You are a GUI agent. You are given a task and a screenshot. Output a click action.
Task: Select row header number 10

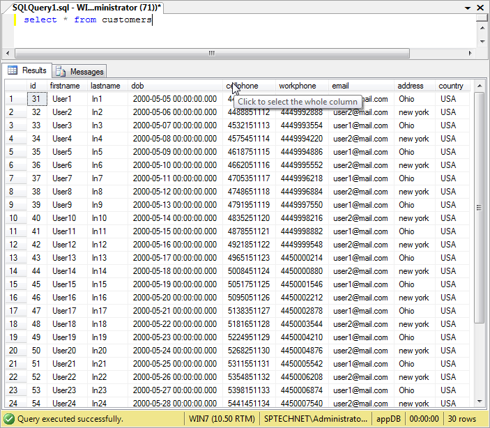(x=15, y=218)
